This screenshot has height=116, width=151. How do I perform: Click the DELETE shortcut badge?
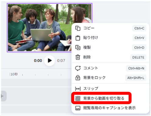click(x=138, y=57)
